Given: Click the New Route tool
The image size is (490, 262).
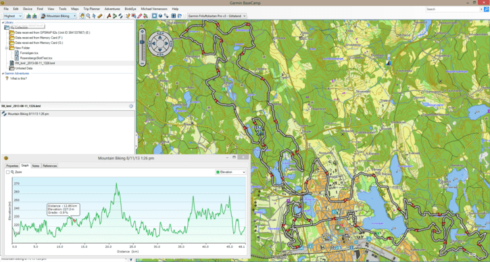Looking at the screenshot, I should (x=115, y=16).
